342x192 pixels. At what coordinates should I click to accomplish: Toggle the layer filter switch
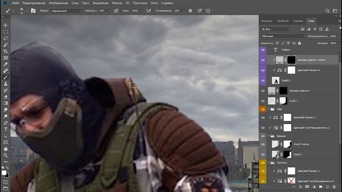click(x=340, y=28)
